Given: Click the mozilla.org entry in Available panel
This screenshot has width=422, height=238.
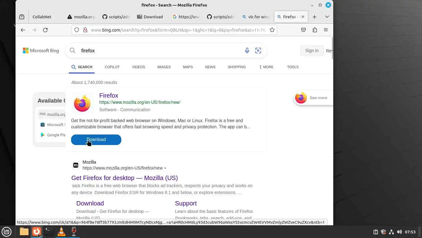Looking at the screenshot, I should 52,114.
